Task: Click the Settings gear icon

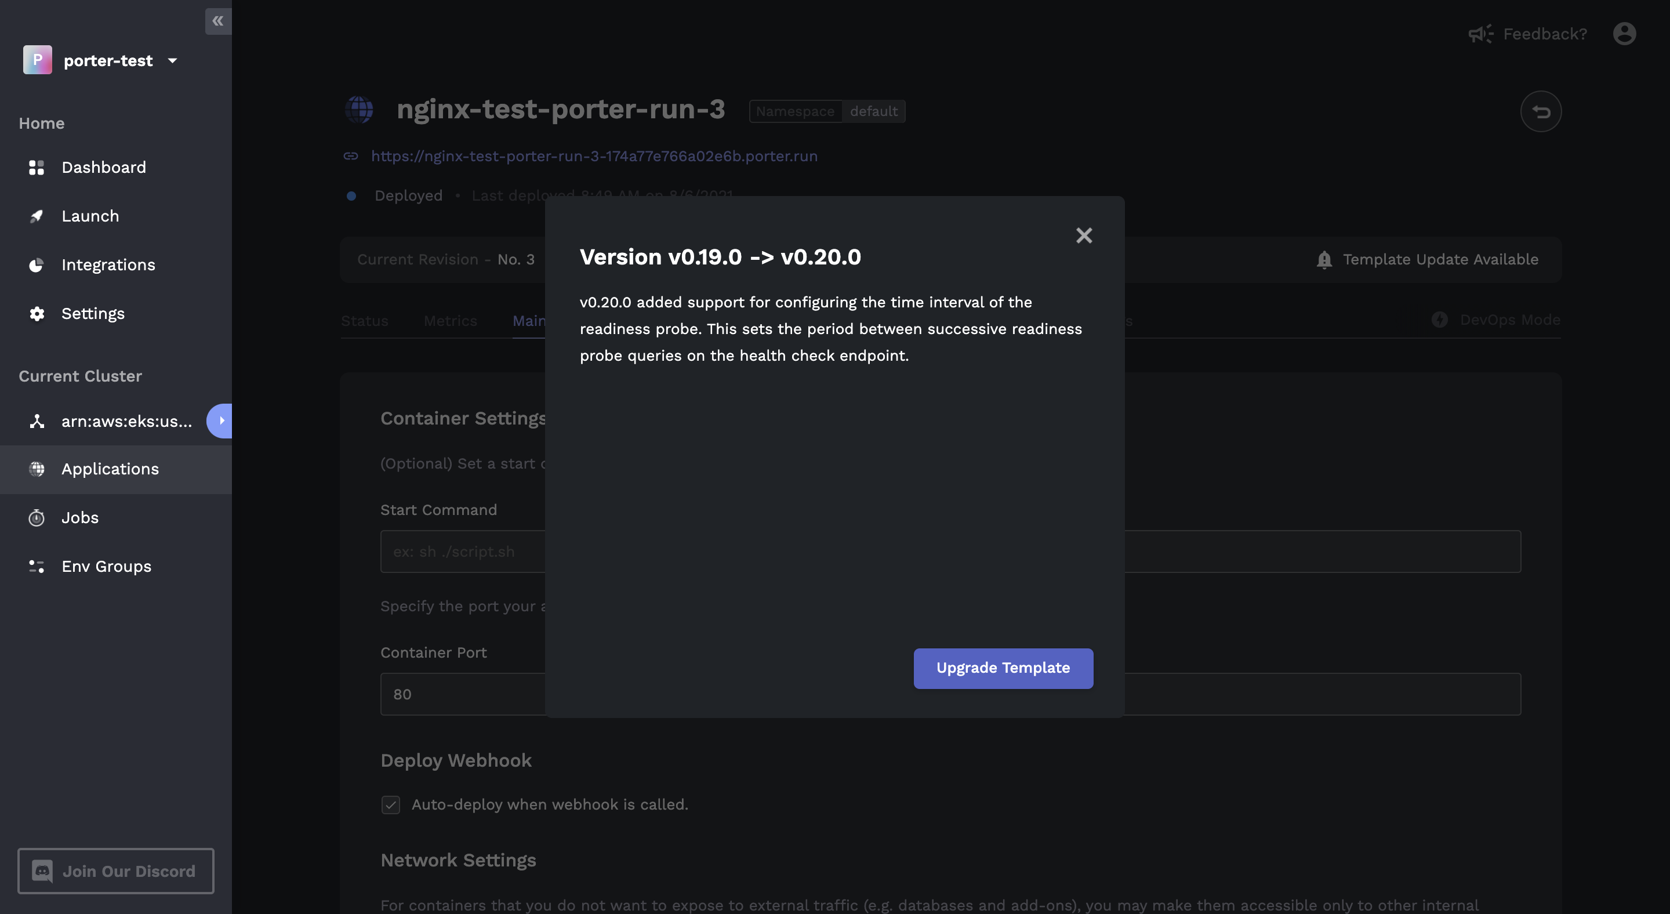Action: [x=37, y=313]
